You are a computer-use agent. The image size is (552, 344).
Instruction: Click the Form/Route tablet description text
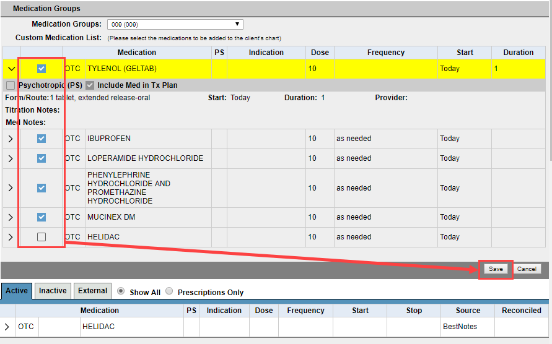coord(100,98)
